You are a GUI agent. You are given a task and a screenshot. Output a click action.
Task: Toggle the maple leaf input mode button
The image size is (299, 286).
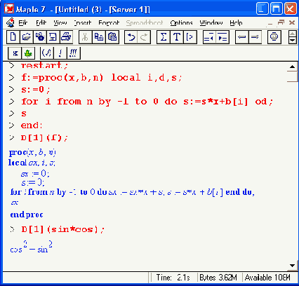28,53
